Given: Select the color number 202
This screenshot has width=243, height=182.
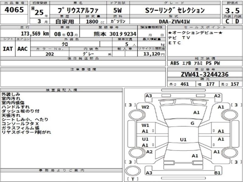Looking at the screenshot, I should [x=50, y=54].
